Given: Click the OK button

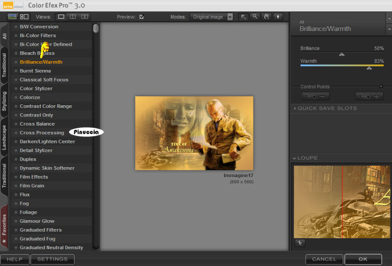Looking at the screenshot, I should click(363, 259).
